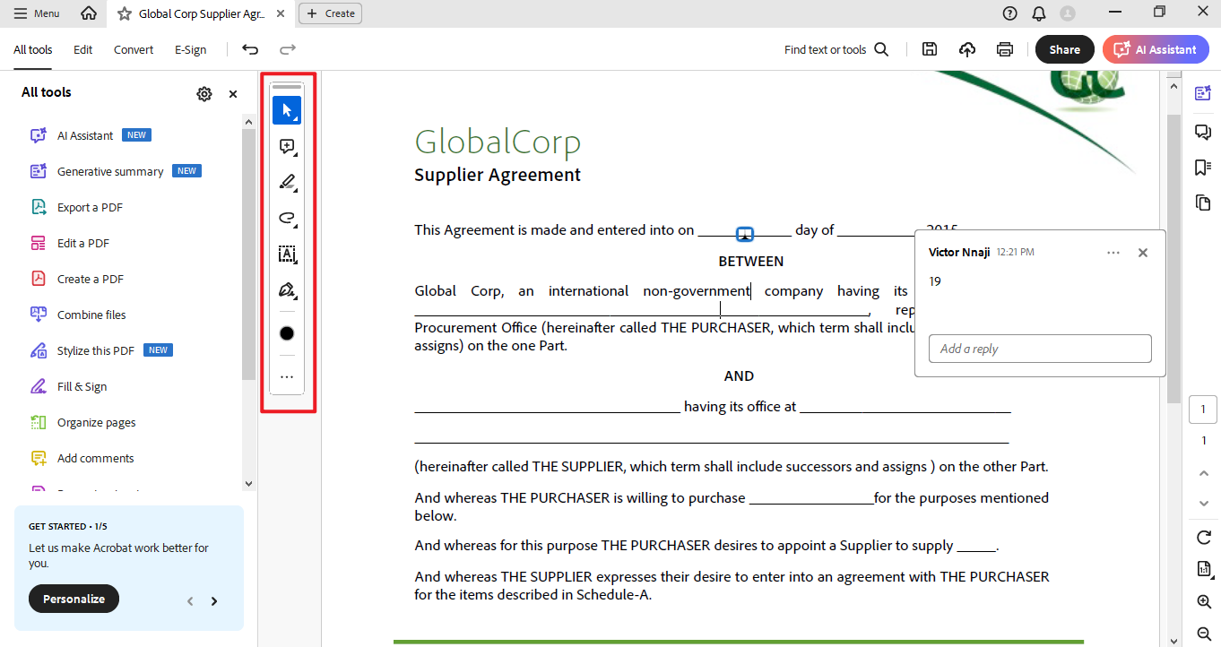1221x647 pixels.
Task: Open AI Assistant from top bar
Action: 1156,50
